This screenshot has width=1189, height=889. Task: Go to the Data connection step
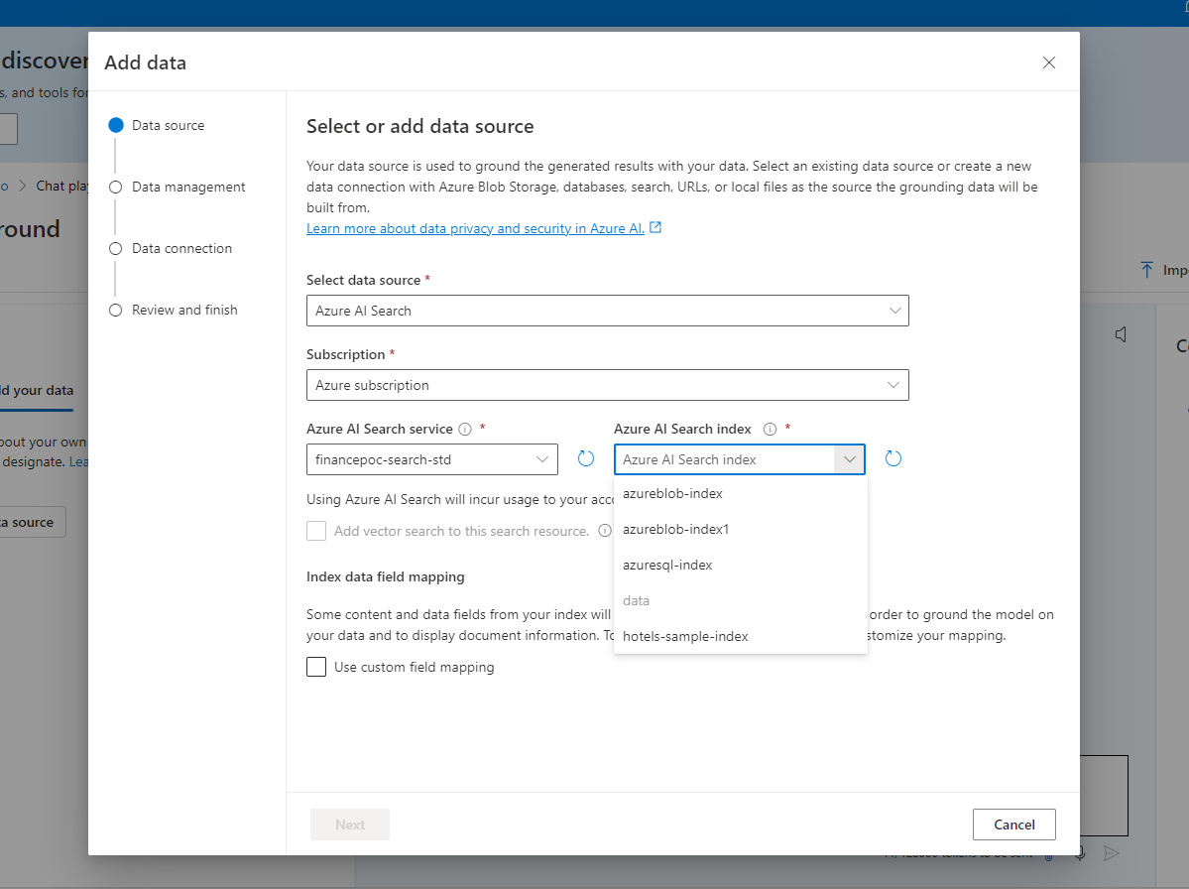[171, 248]
